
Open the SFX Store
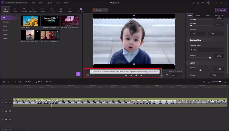81,10
